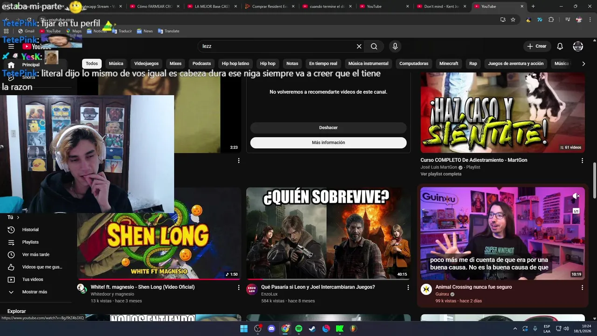Open options for Animal Crossing video
Viewport: 597px width, 336px height.
click(x=582, y=287)
